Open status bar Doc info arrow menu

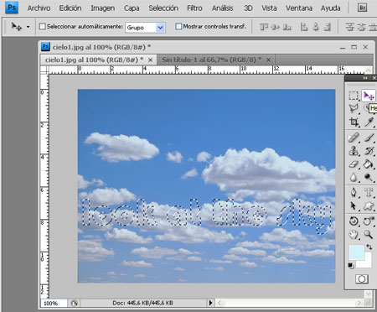(210, 303)
